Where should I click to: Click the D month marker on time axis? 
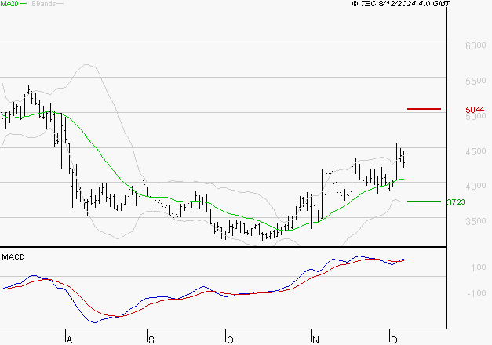click(x=394, y=340)
